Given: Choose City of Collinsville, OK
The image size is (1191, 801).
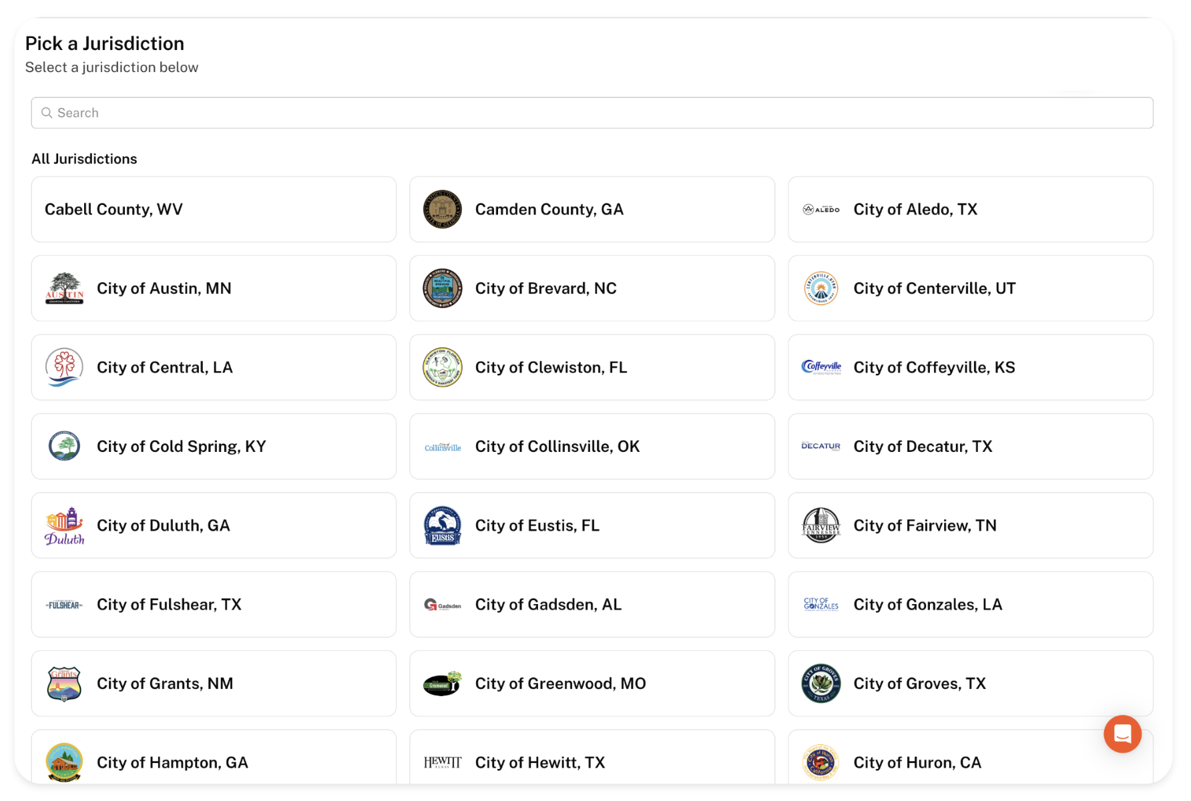Looking at the screenshot, I should click(591, 447).
